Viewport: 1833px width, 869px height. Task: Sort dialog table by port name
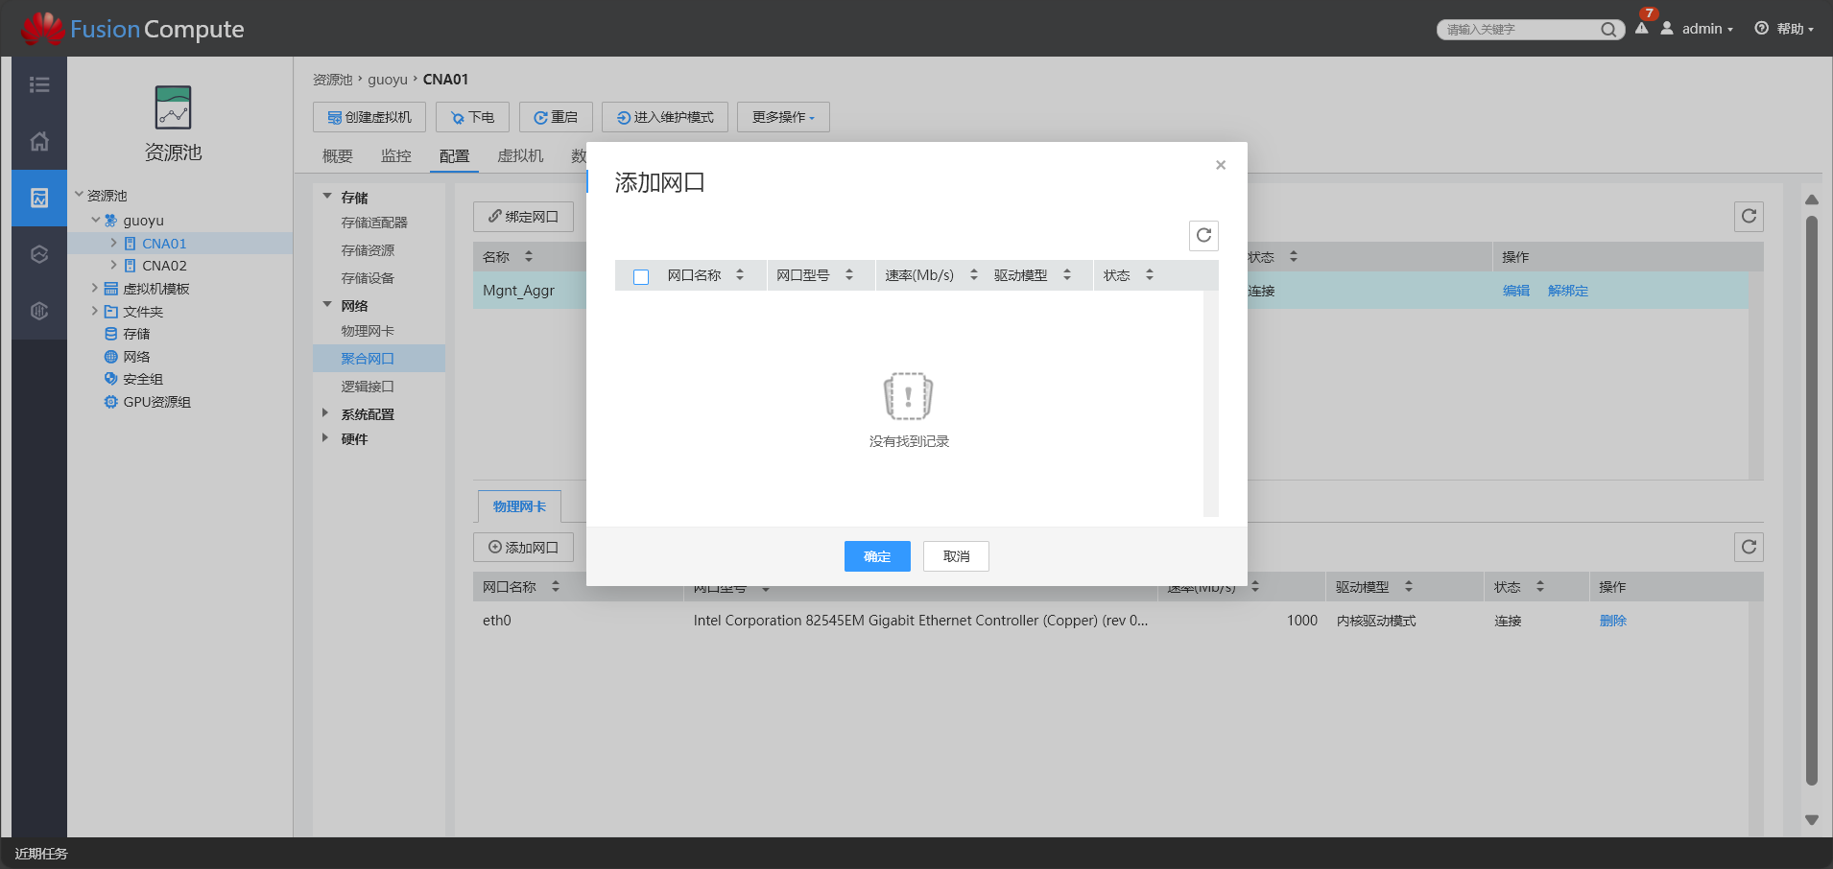(x=740, y=275)
